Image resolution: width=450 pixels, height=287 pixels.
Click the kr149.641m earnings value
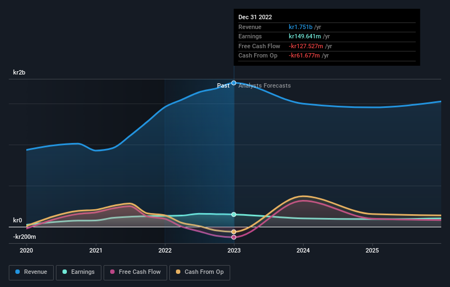305,36
